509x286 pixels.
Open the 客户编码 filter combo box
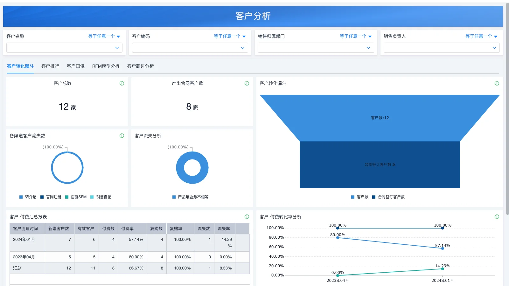point(190,48)
